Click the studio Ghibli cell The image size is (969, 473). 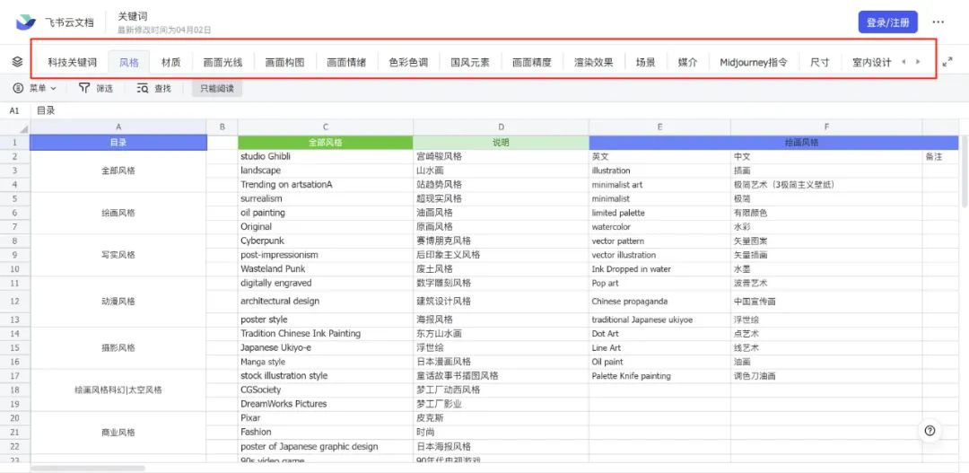326,156
